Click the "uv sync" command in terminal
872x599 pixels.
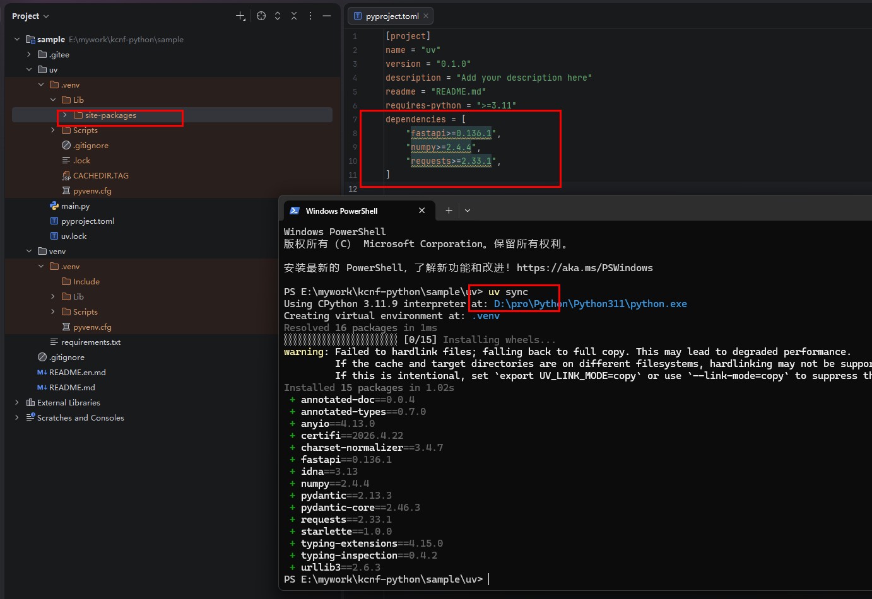coord(508,292)
